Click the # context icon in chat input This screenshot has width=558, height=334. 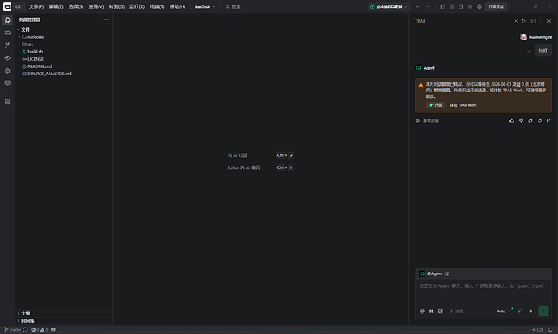tap(431, 311)
